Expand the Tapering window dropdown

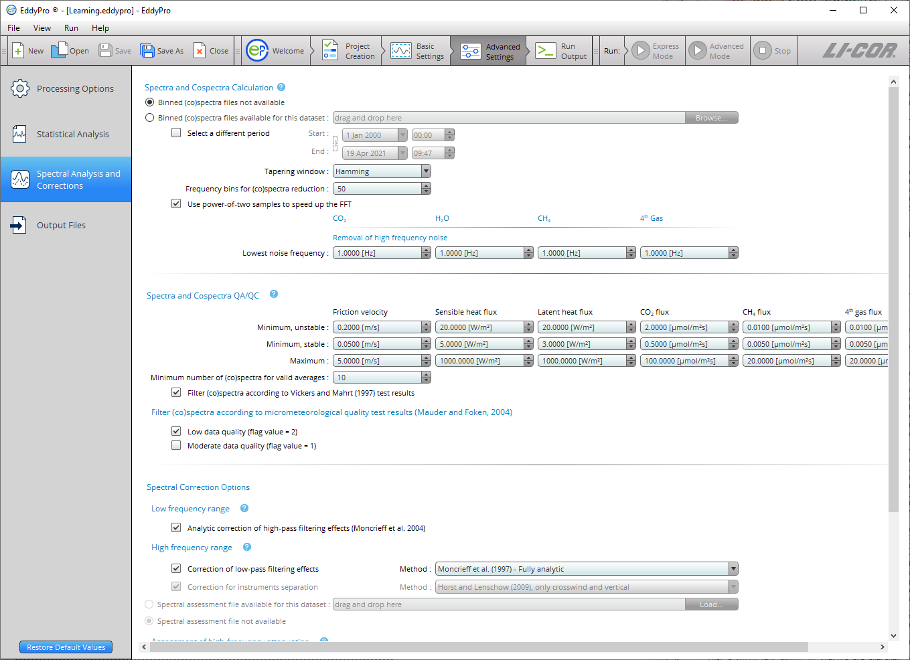click(x=426, y=171)
